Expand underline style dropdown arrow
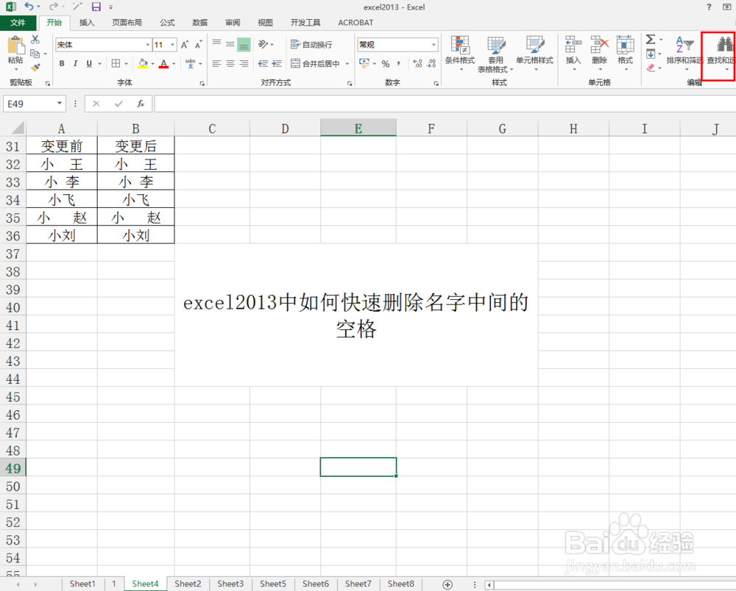This screenshot has height=591, width=736. [99, 64]
